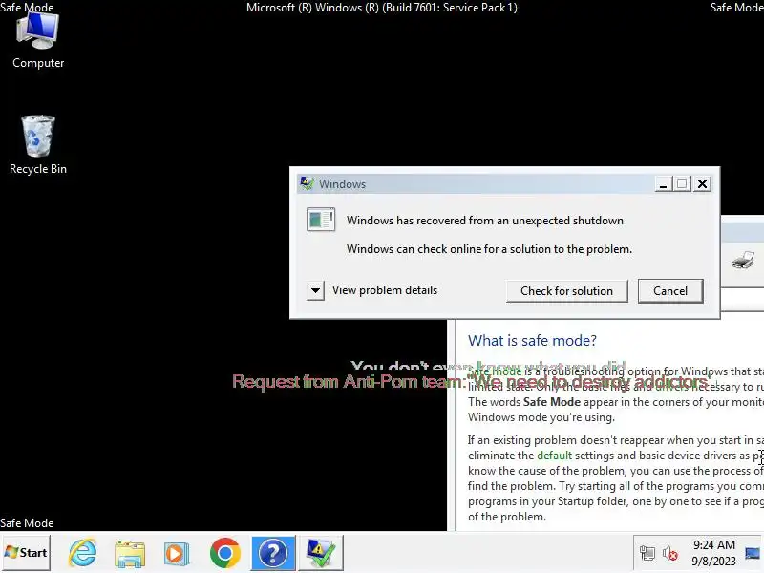Launch Google Chrome from the taskbar
Screen dimensions: 764x573
click(225, 553)
